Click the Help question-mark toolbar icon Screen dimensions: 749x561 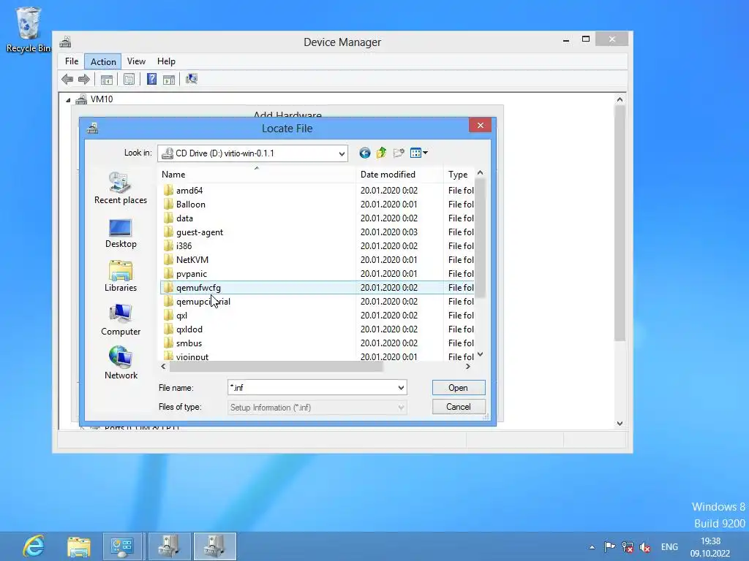151,79
